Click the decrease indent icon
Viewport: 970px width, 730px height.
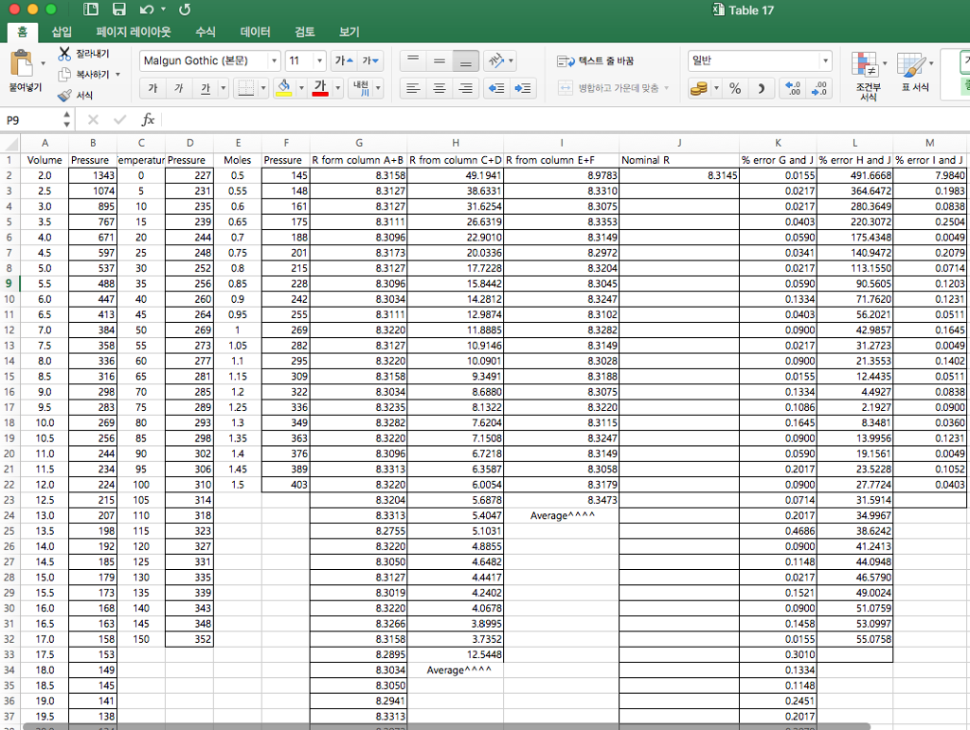tap(496, 88)
